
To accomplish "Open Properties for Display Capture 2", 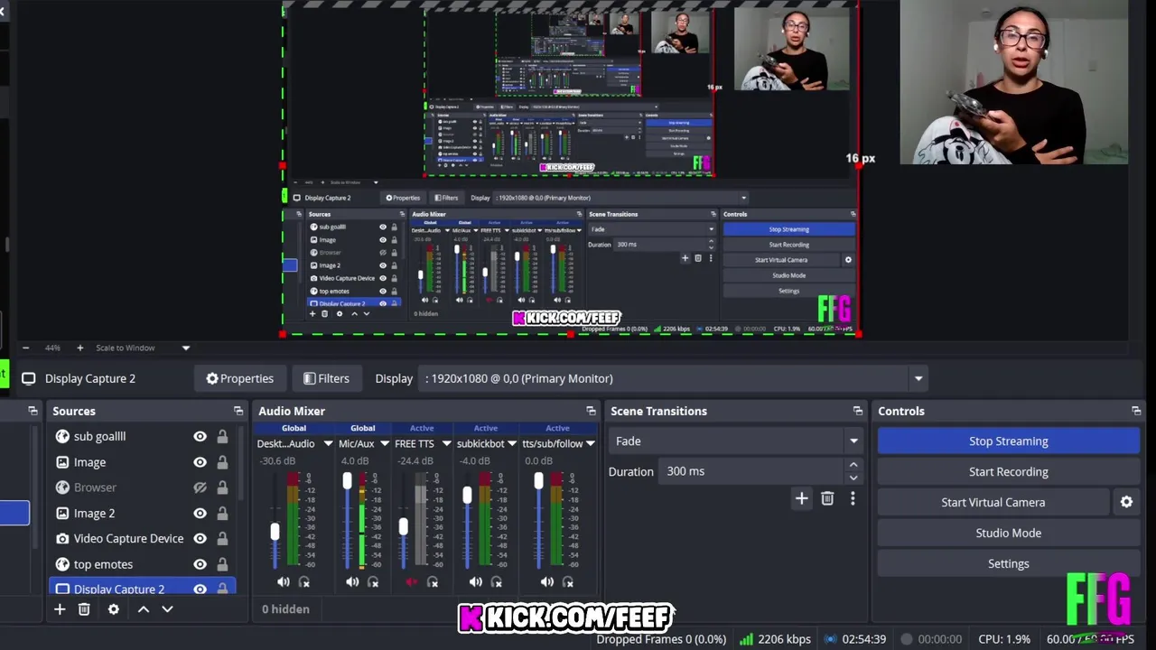I will click(239, 378).
